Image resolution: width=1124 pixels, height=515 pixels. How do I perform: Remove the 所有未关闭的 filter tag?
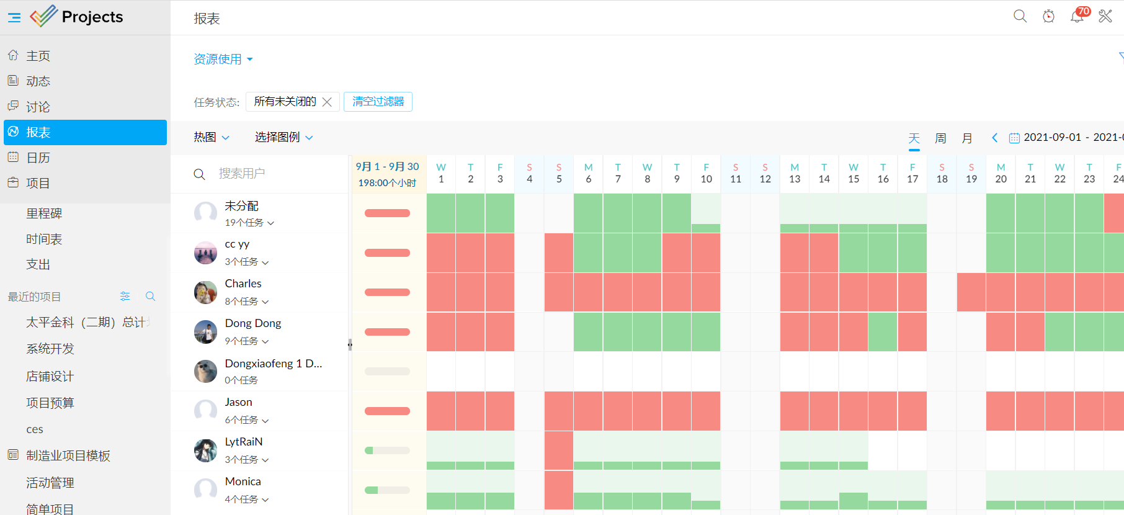[x=327, y=102]
